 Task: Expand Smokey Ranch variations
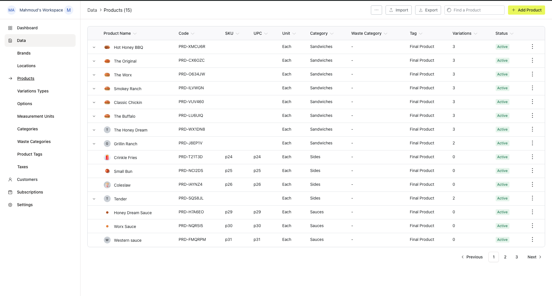[x=94, y=89]
